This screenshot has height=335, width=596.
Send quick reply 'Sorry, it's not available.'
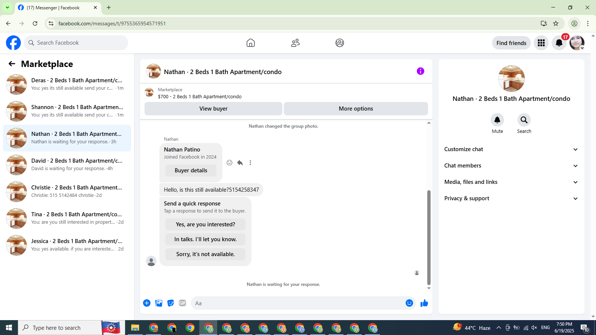point(205,254)
